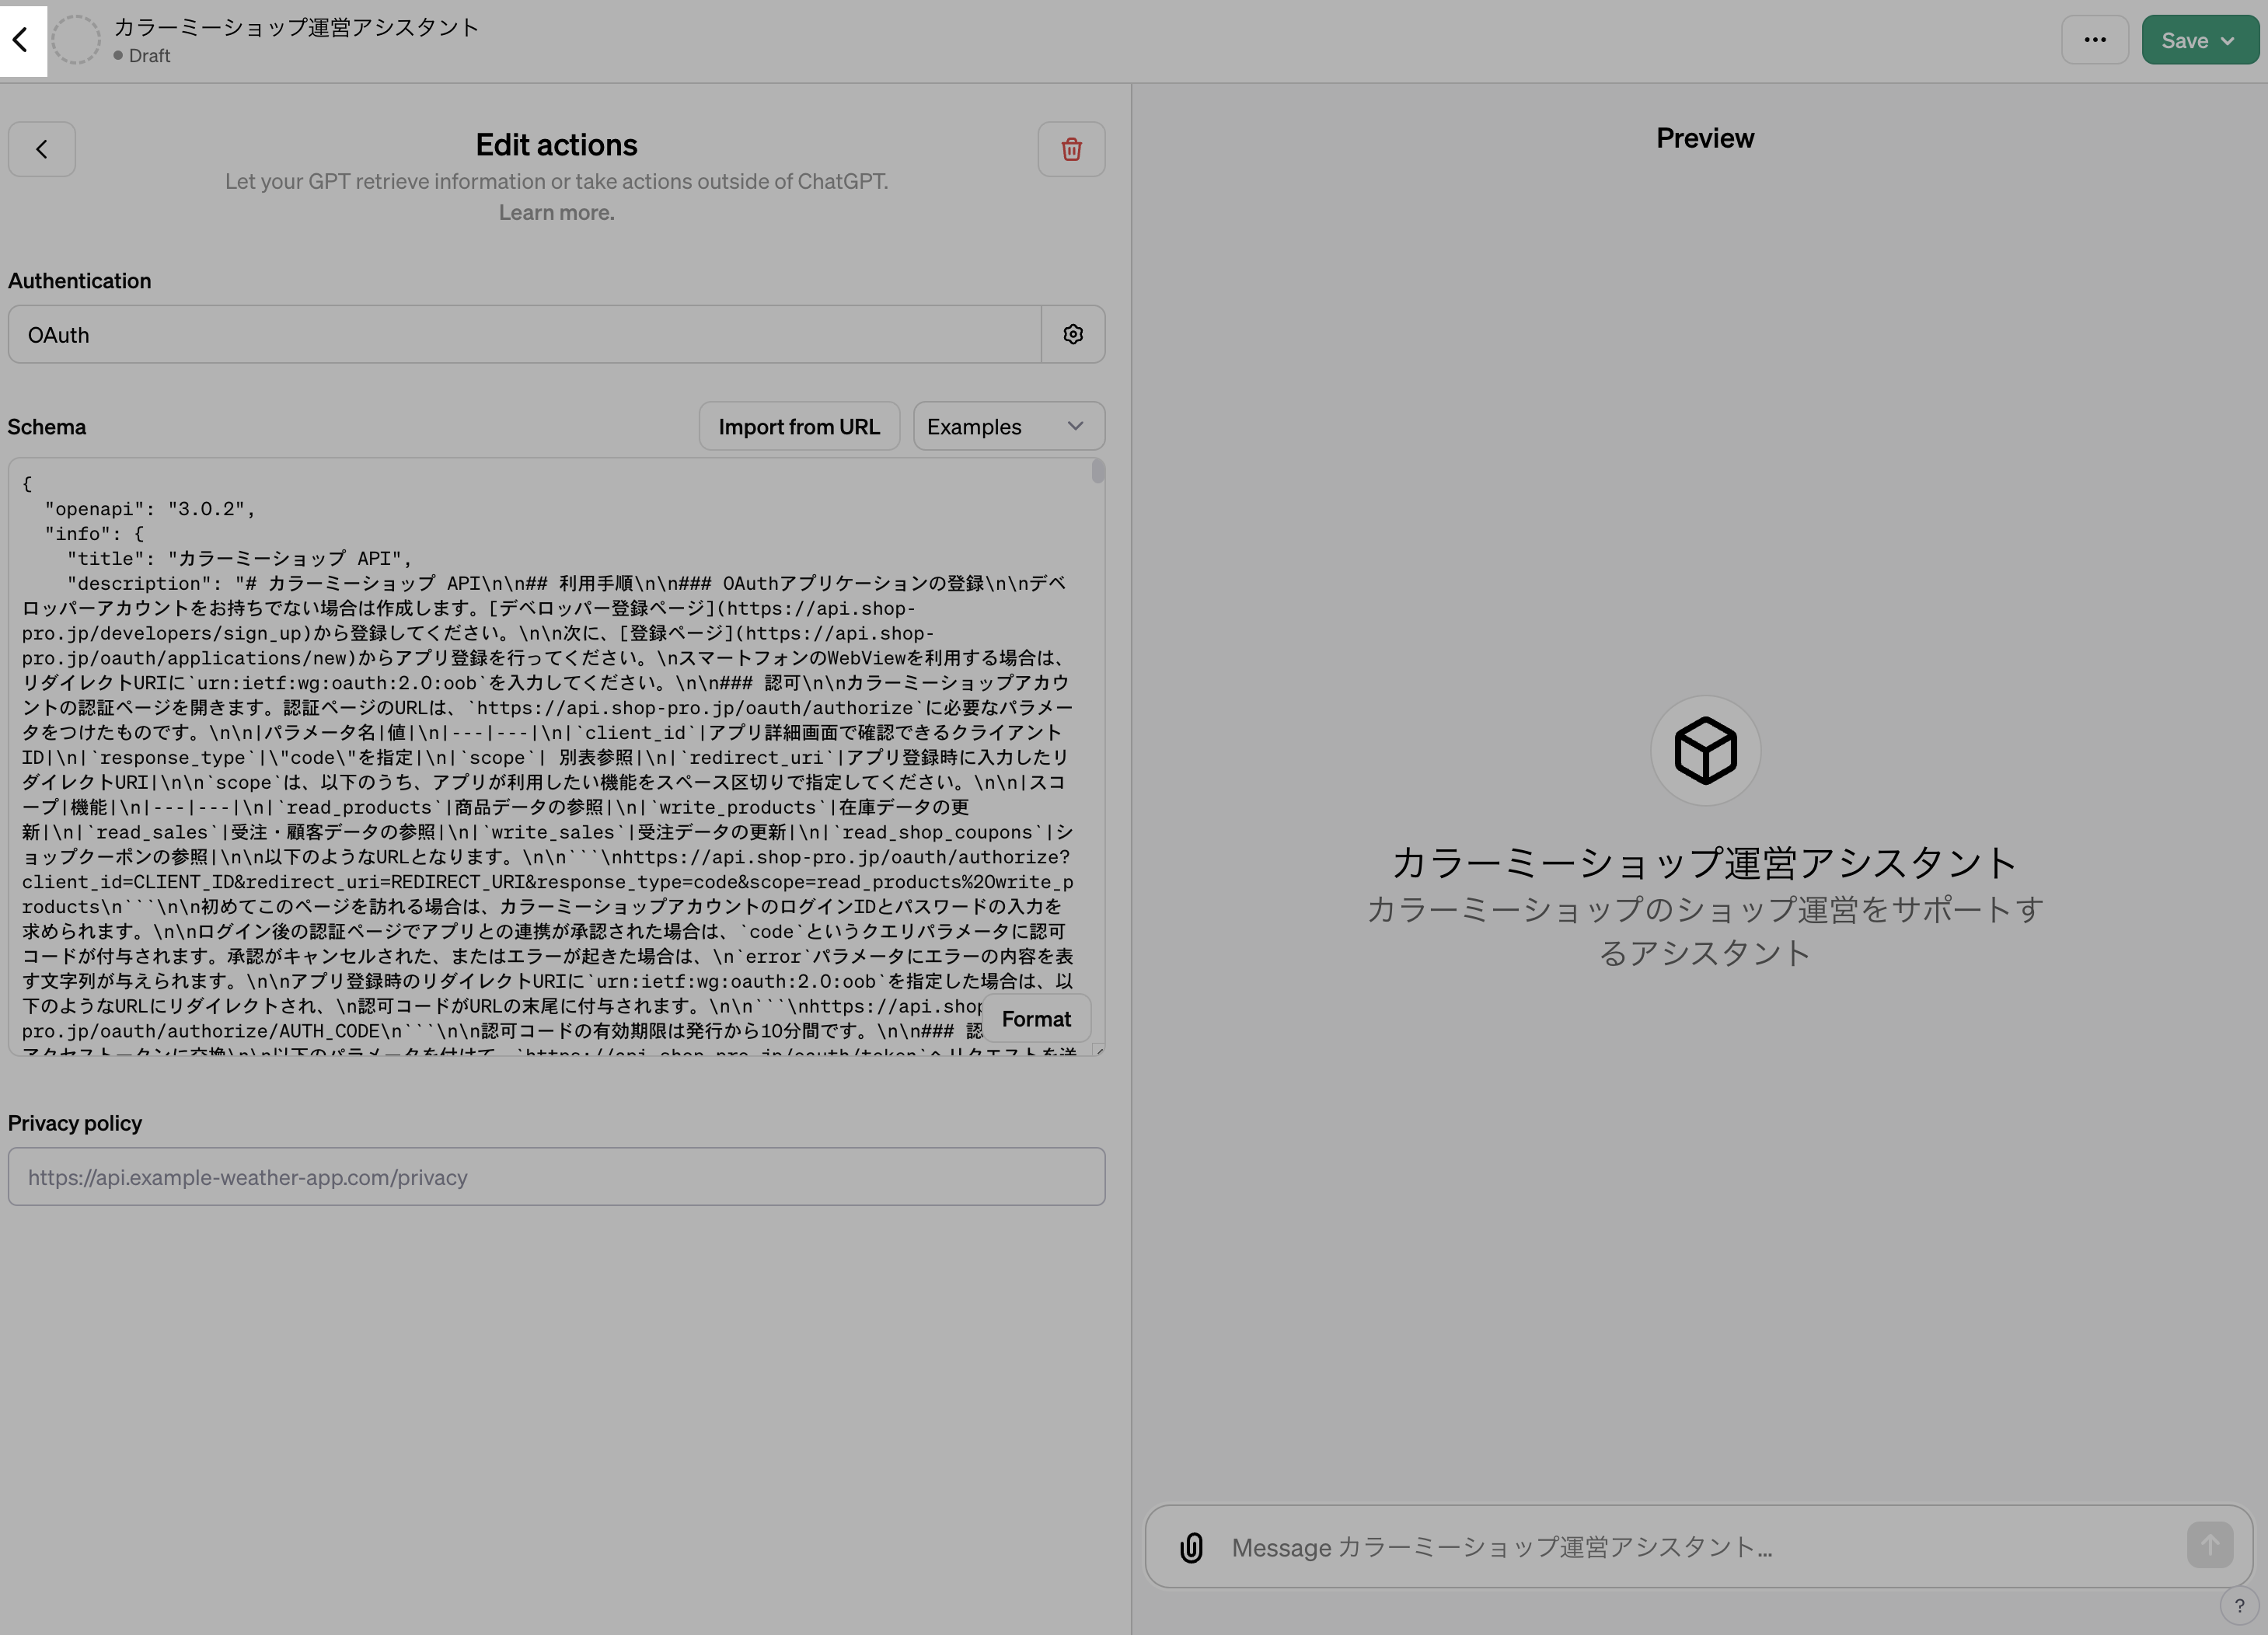Open the Save dropdown chevron
Image resolution: width=2268 pixels, height=1635 pixels.
2228,40
